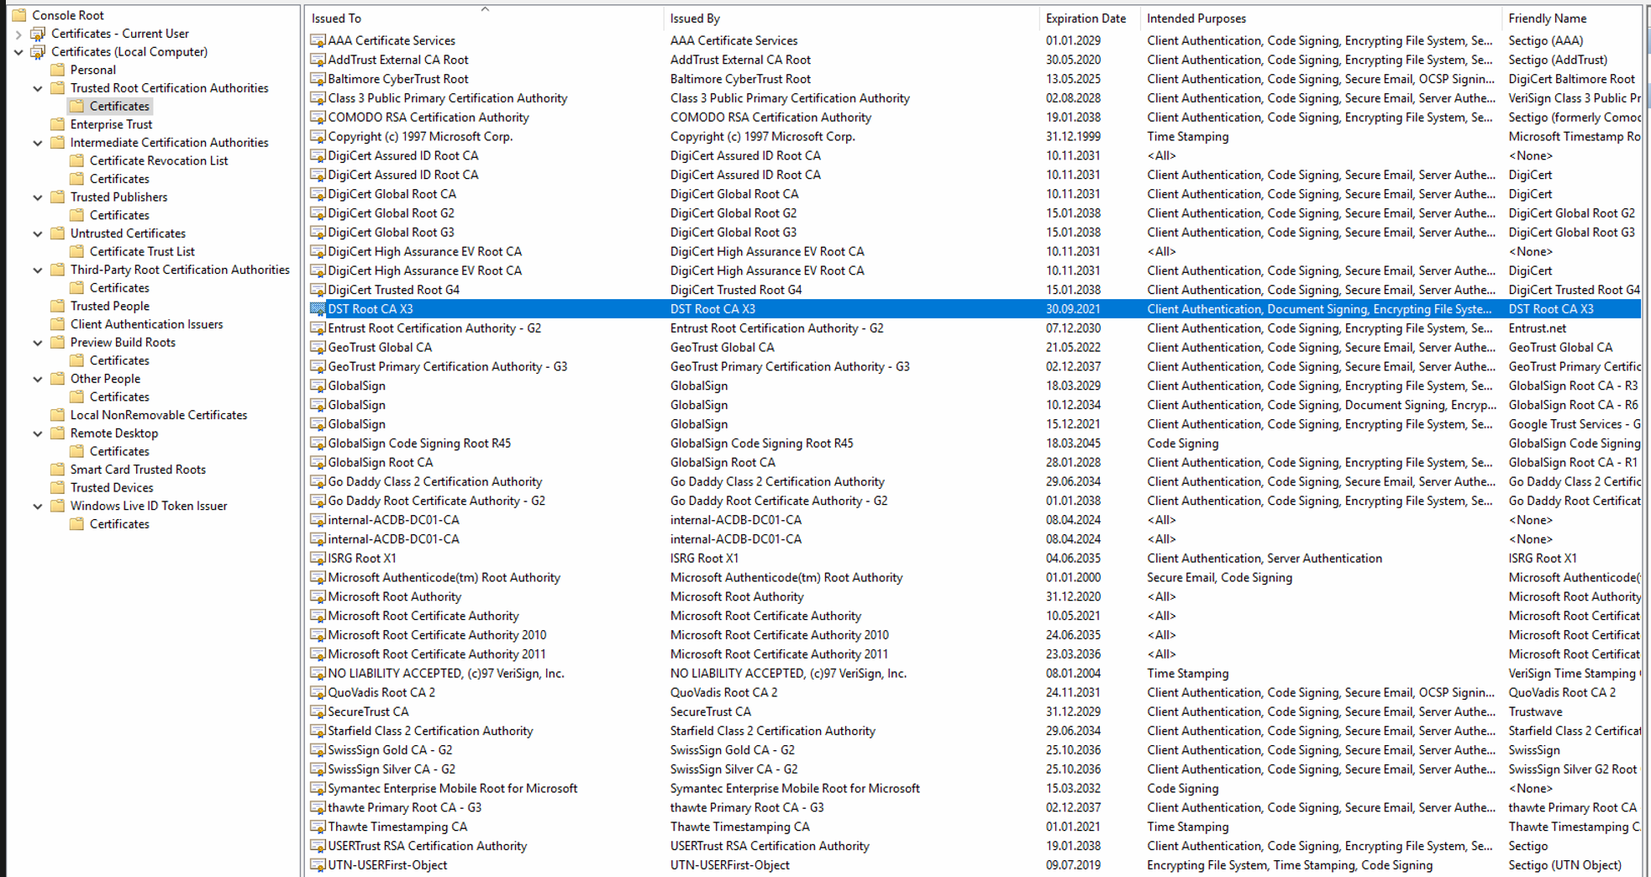Select Starfield Class 2 Certification Authority row
The width and height of the screenshot is (1651, 877).
975,731
